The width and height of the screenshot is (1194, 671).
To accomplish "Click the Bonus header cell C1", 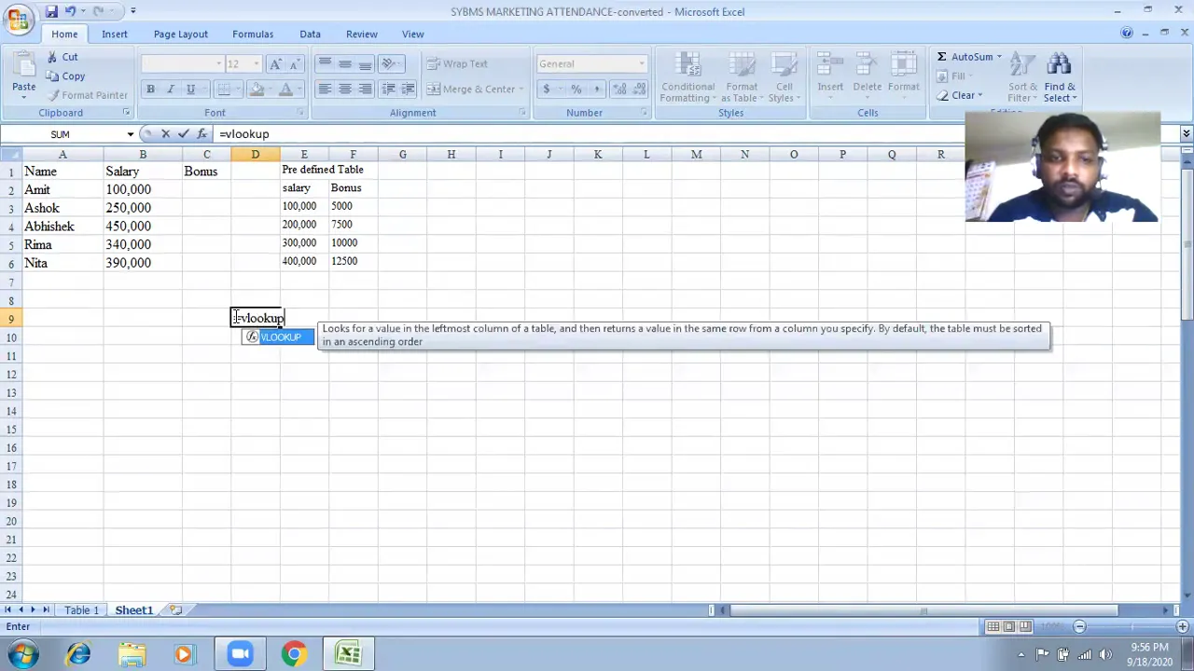I will 206,171.
